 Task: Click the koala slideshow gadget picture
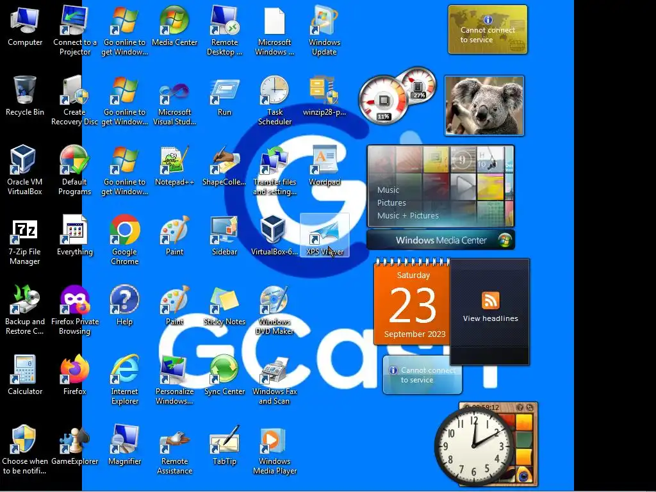pos(484,106)
